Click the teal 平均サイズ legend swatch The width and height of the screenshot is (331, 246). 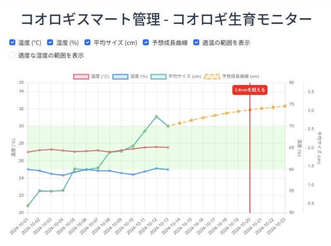click(158, 76)
